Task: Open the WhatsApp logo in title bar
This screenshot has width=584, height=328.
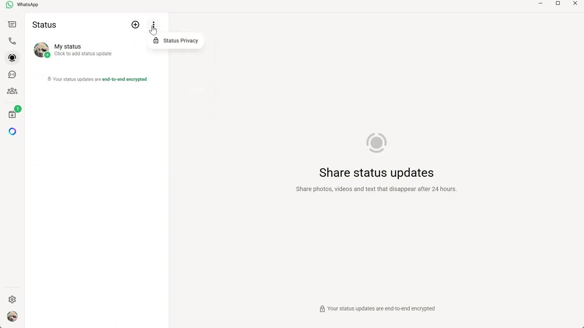Action: coord(9,4)
